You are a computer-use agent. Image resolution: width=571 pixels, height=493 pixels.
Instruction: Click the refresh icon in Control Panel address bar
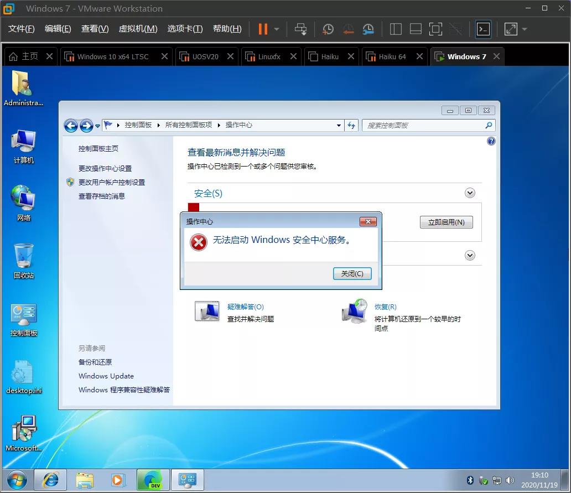[351, 126]
